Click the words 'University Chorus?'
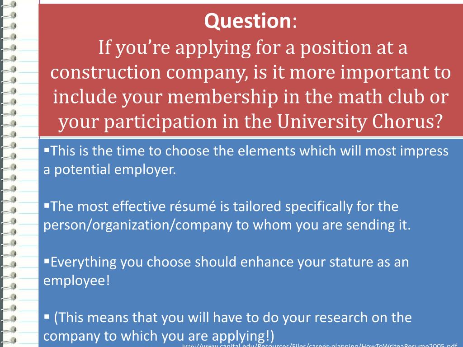This screenshot has width=463, height=347. pos(360,122)
